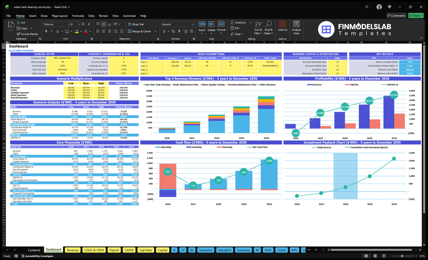Click the Copy icon in Clipboard

pos(18,28)
